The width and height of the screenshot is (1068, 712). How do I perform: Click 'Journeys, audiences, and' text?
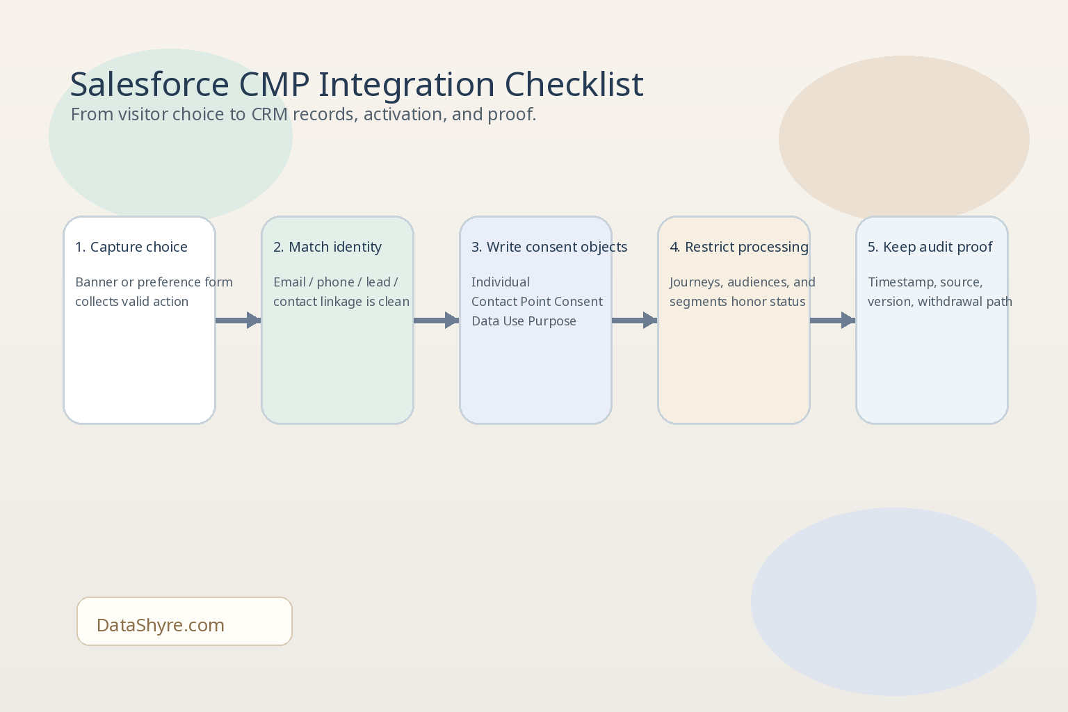coord(743,282)
